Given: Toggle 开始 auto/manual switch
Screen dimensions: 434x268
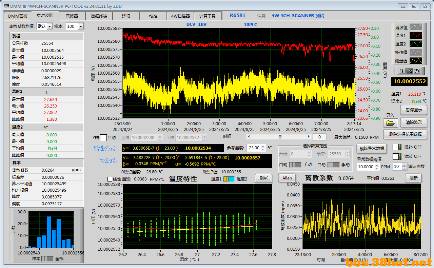Looking at the screenshot, I should [x=295, y=165].
